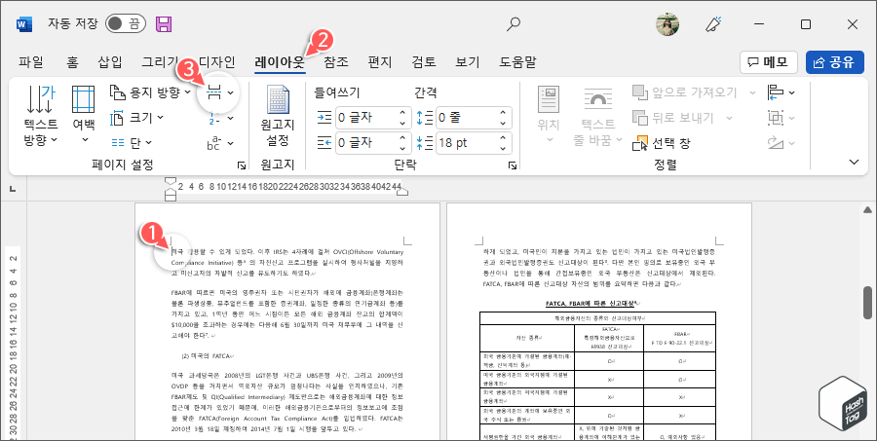
Task: Open the 여백 (Margins) menu
Action: point(84,116)
